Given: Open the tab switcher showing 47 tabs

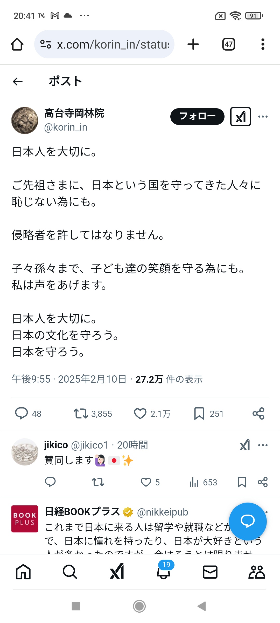Looking at the screenshot, I should pos(228,44).
